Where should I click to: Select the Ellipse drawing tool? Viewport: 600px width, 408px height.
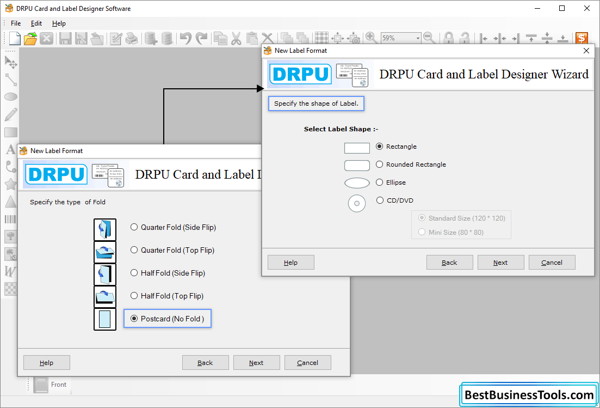click(11, 96)
